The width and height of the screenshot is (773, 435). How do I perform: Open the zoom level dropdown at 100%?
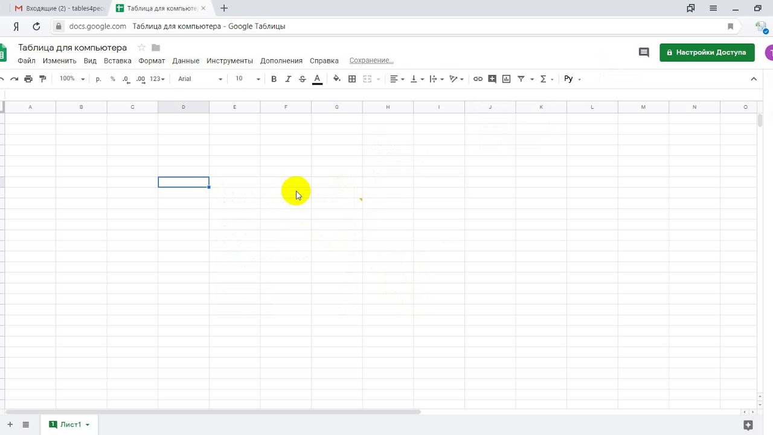[72, 79]
